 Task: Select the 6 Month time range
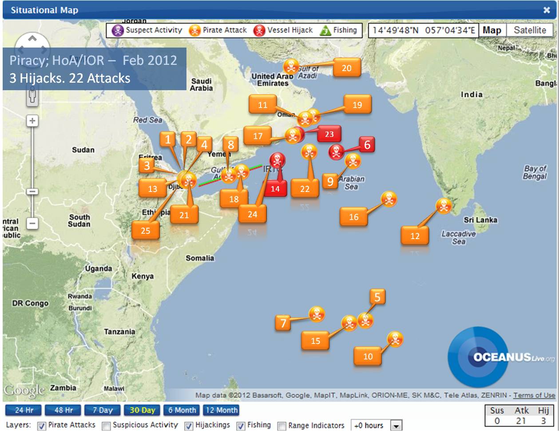point(182,410)
